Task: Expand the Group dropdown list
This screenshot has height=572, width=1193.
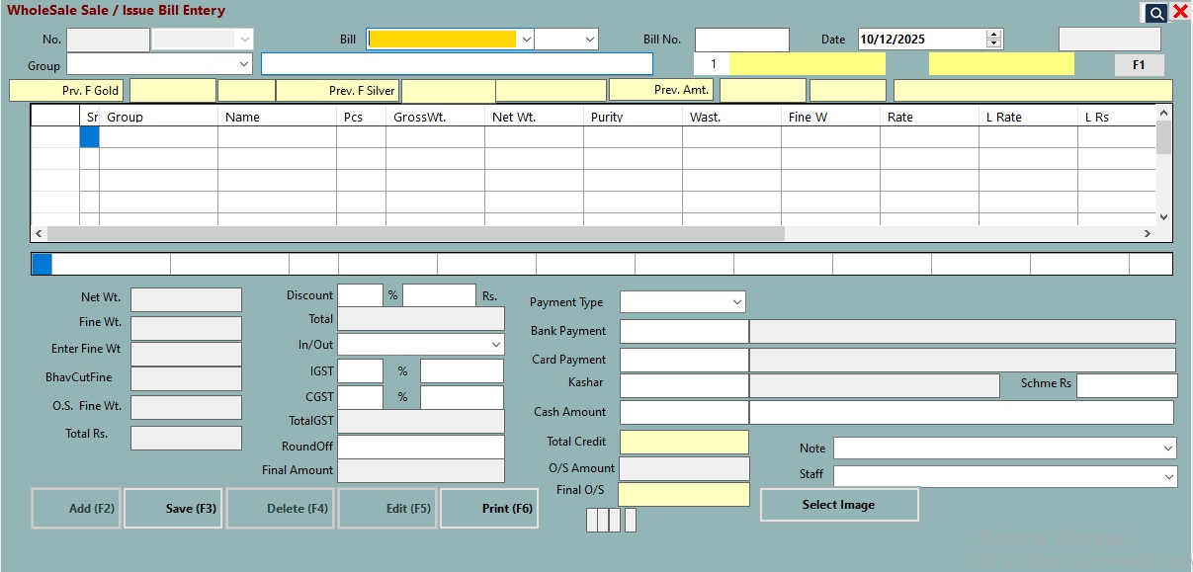Action: pyautogui.click(x=244, y=64)
